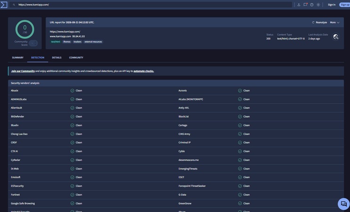Click the trackers tag
Screen dimensions: 350x212
(x=77, y=42)
